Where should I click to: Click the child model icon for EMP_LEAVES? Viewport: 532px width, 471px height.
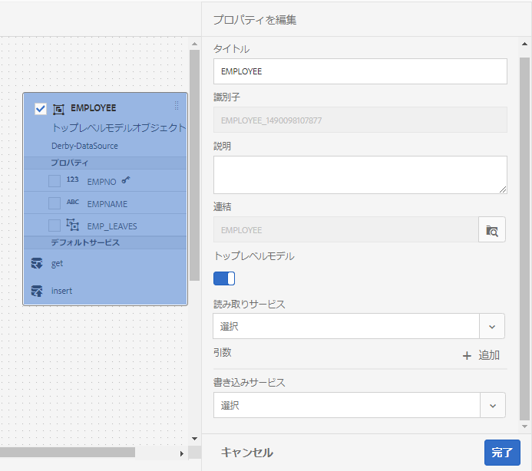(72, 225)
